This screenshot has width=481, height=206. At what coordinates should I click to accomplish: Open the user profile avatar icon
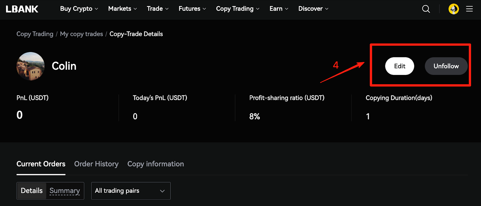[x=454, y=9]
